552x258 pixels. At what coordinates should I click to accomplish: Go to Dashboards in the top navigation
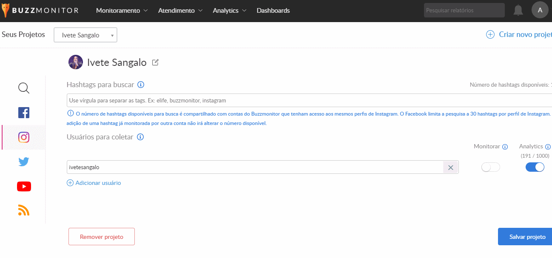click(273, 11)
